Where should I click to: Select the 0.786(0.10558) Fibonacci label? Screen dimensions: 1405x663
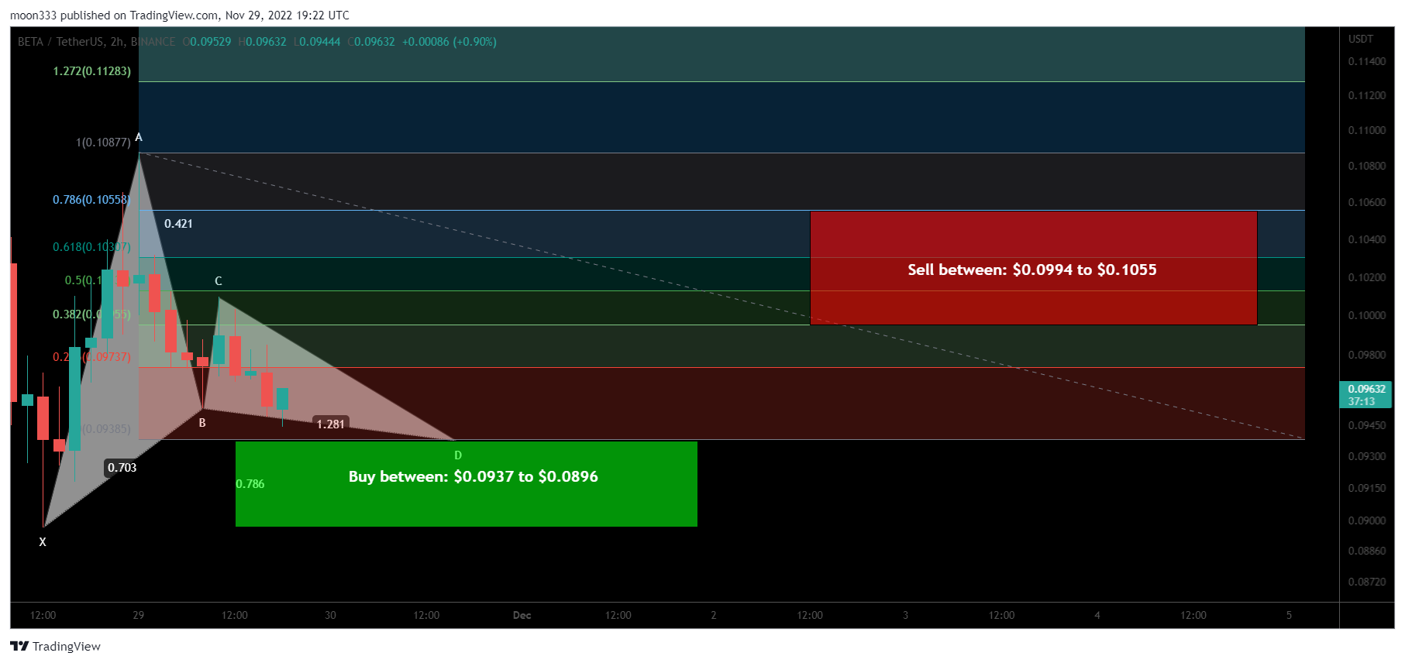tap(91, 200)
